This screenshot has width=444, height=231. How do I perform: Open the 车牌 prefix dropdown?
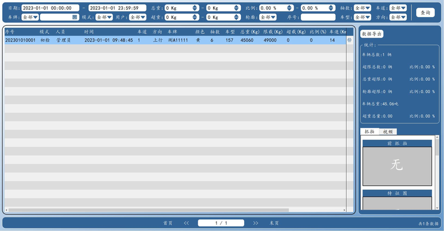coord(30,17)
